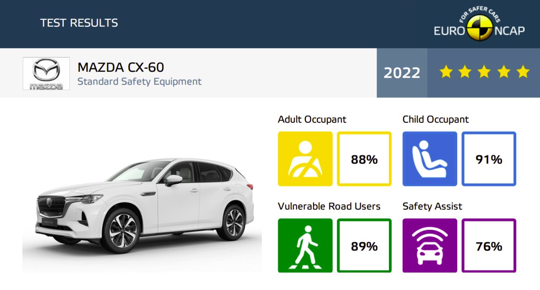The image size is (540, 290).
Task: Click the Euro NCAP logo
Action: click(x=479, y=25)
